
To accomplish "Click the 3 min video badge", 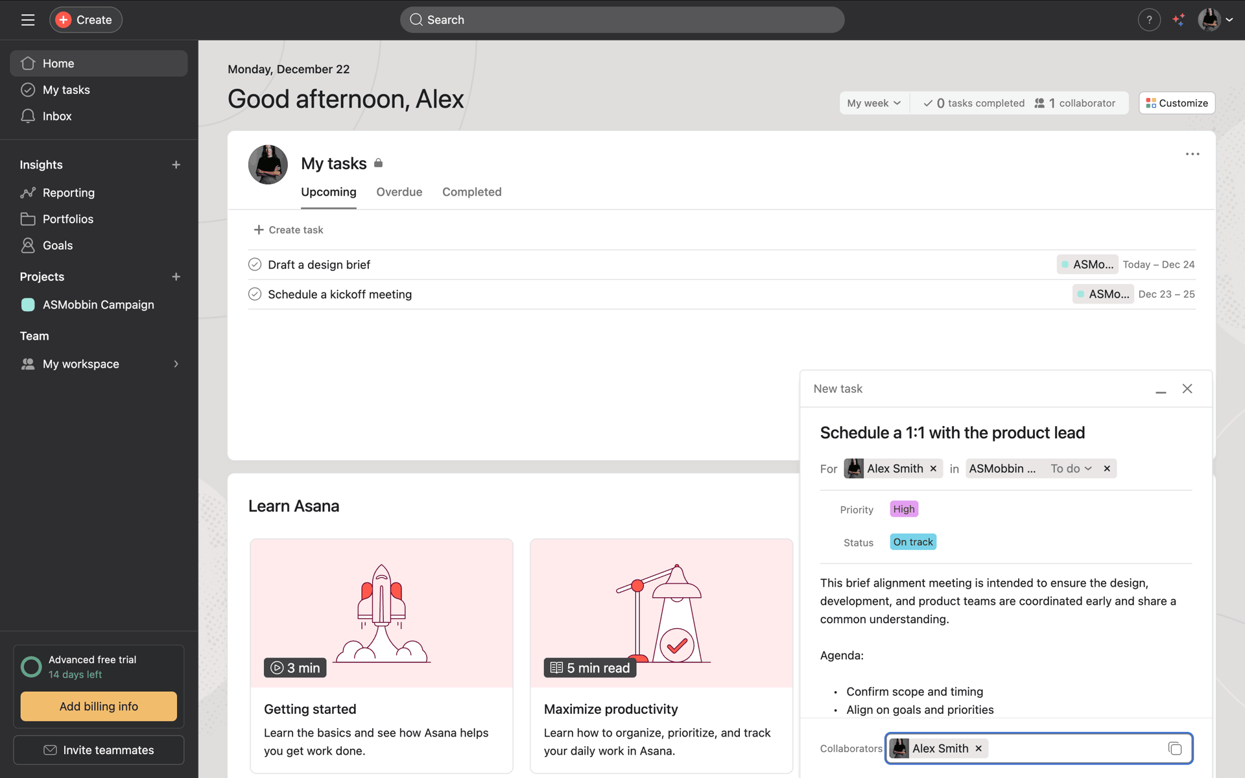I will click(295, 668).
